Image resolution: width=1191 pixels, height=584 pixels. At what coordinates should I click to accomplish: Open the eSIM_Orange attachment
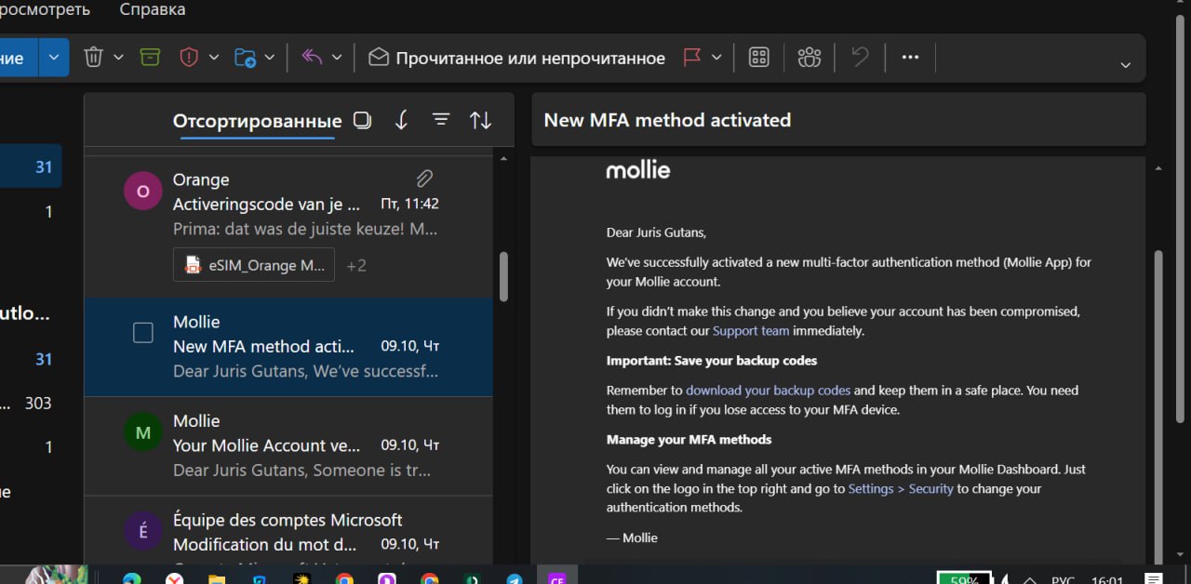[254, 265]
